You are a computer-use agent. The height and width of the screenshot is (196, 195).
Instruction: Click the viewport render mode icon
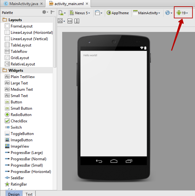[x=60, y=21]
